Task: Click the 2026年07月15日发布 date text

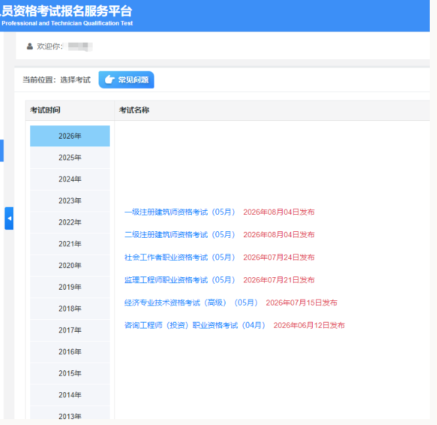Action: [302, 303]
